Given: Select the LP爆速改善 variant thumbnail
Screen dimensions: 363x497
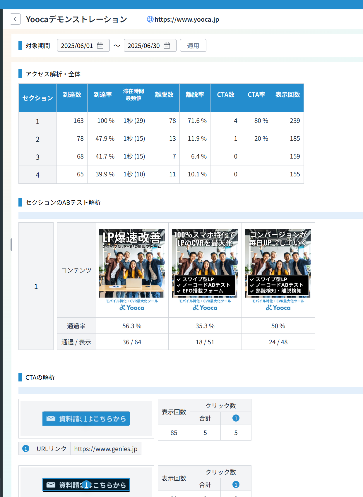Looking at the screenshot, I should point(132,269).
